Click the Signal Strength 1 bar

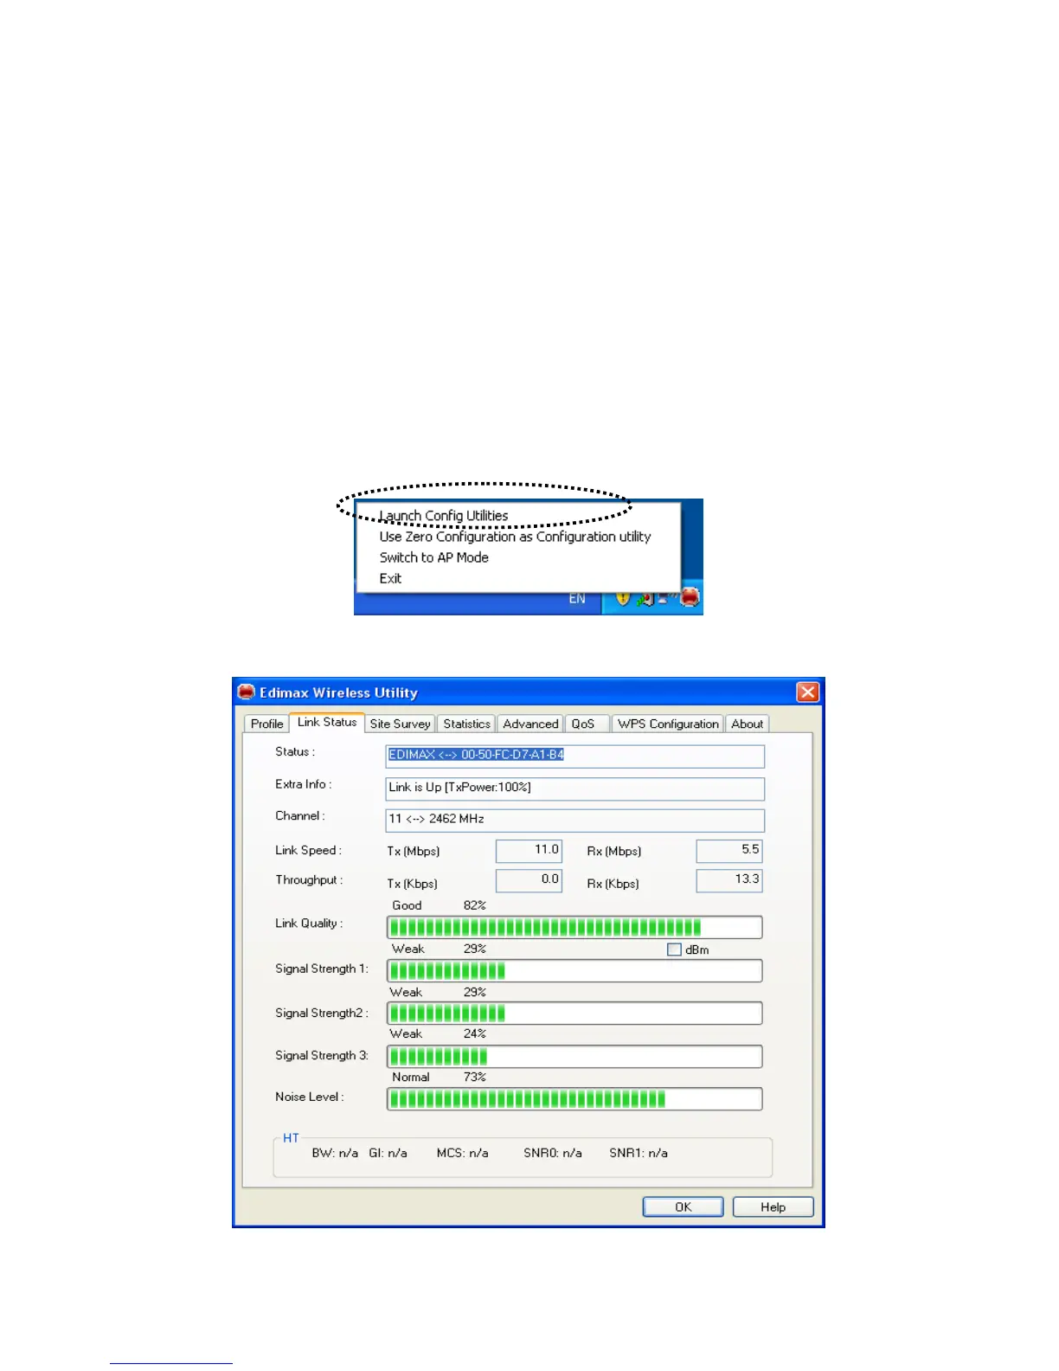(574, 970)
